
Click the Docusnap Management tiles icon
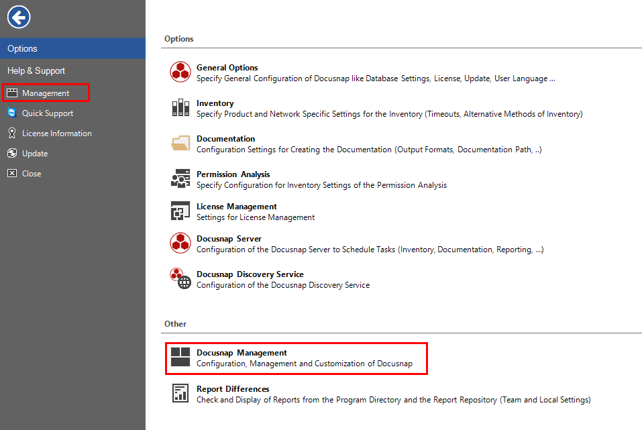tap(180, 357)
